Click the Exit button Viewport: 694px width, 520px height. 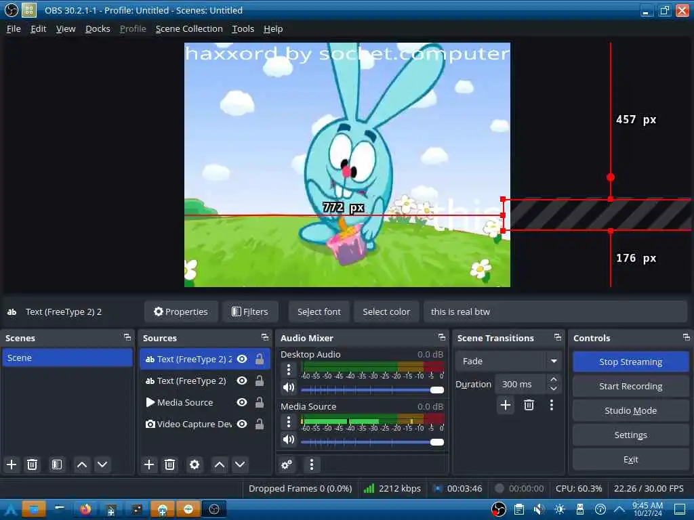pyautogui.click(x=631, y=460)
